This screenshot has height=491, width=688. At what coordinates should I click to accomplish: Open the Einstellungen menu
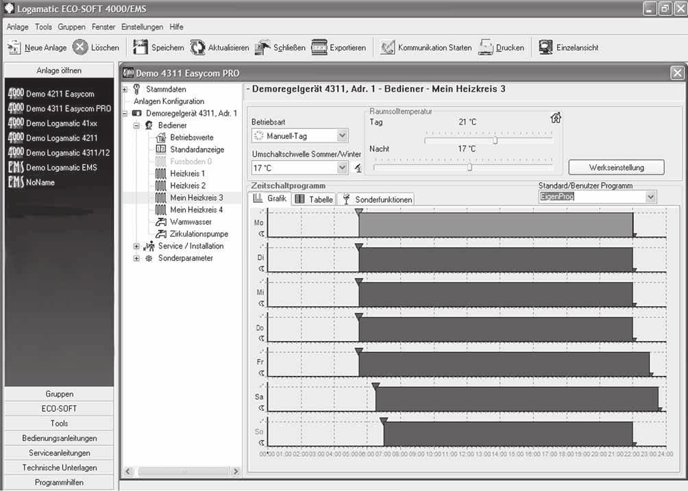click(x=142, y=27)
